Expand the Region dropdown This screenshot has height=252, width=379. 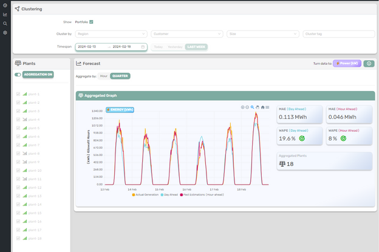[x=111, y=34]
